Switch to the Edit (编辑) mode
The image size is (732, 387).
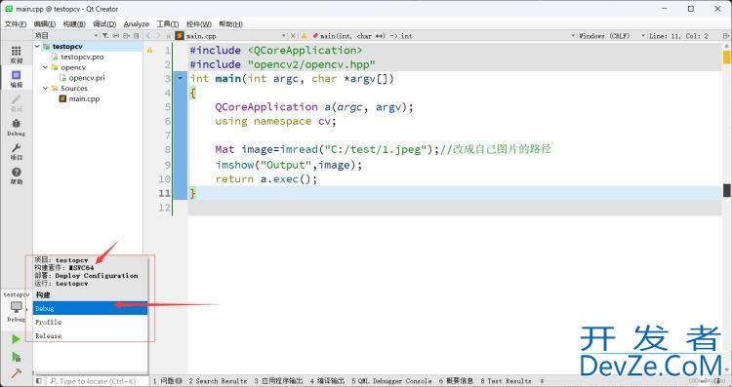click(16, 79)
